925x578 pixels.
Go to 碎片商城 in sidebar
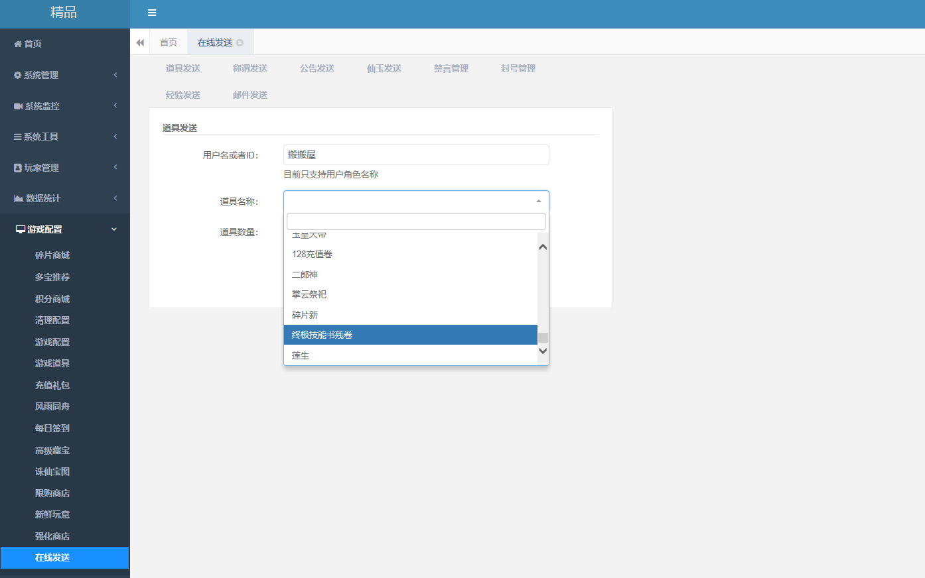52,255
